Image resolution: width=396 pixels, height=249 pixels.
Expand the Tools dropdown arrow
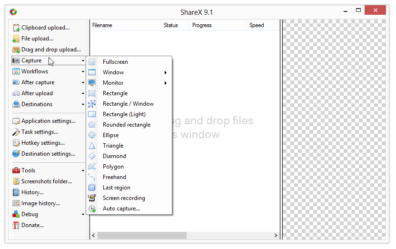[x=83, y=171]
